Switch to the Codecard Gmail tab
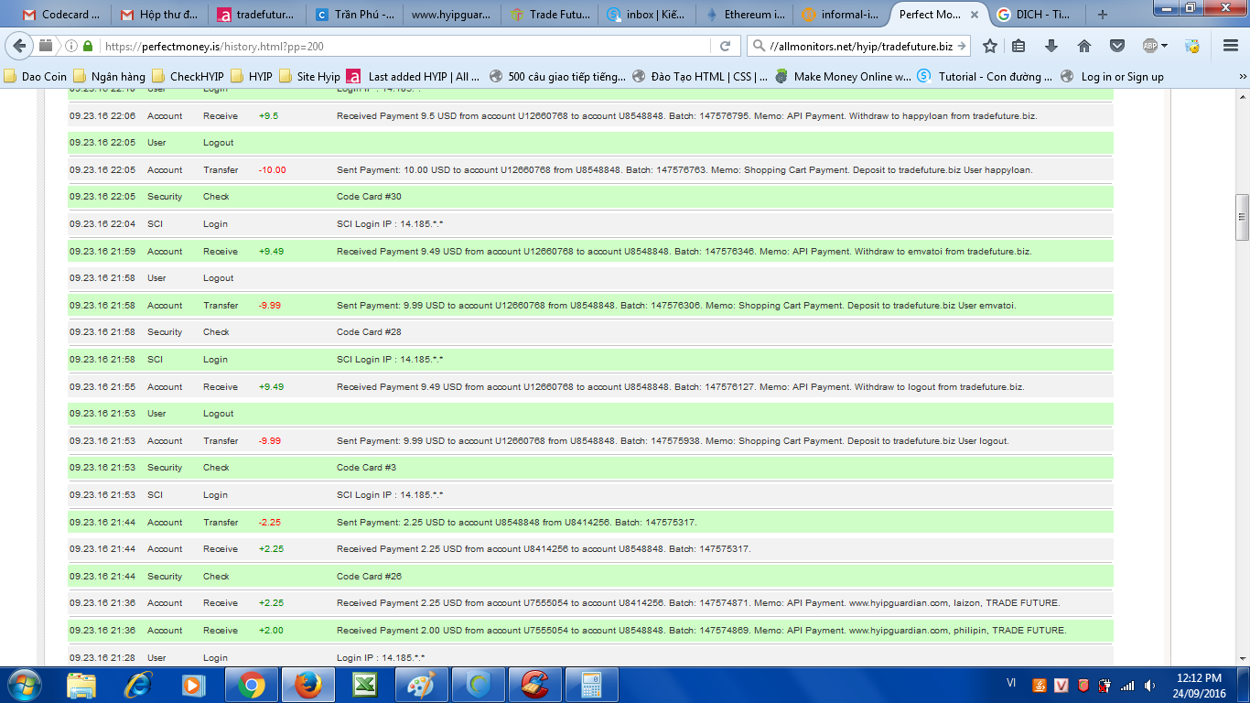1250x703 pixels. (x=59, y=15)
